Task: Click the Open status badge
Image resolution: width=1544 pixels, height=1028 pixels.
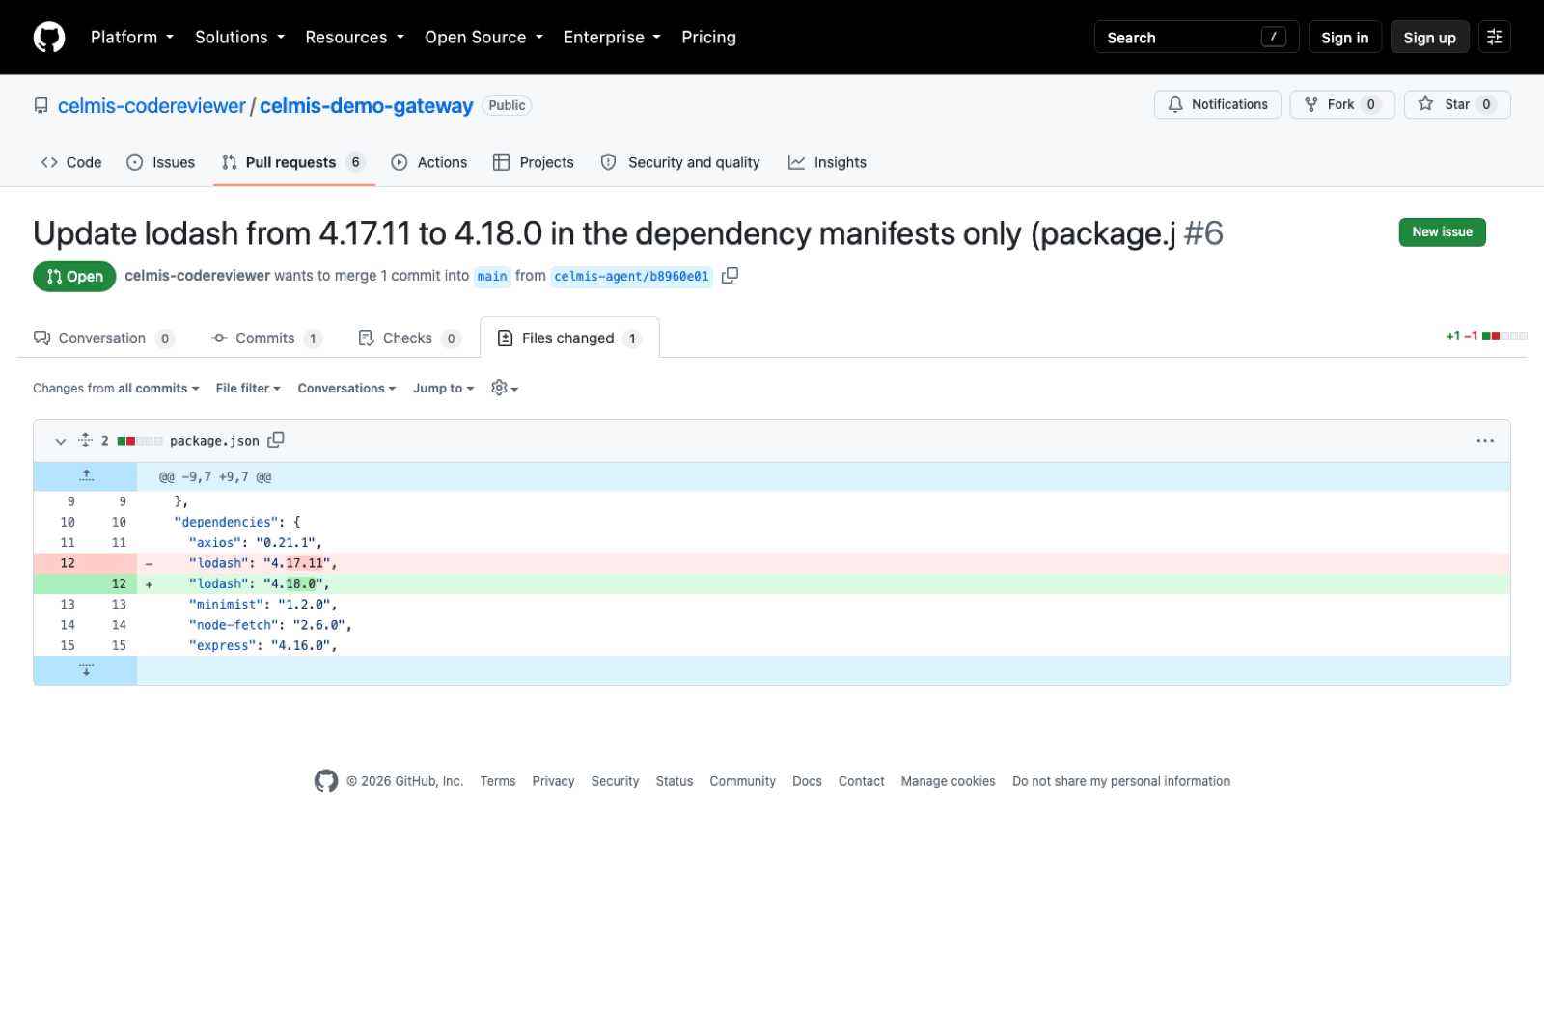Action: (74, 277)
